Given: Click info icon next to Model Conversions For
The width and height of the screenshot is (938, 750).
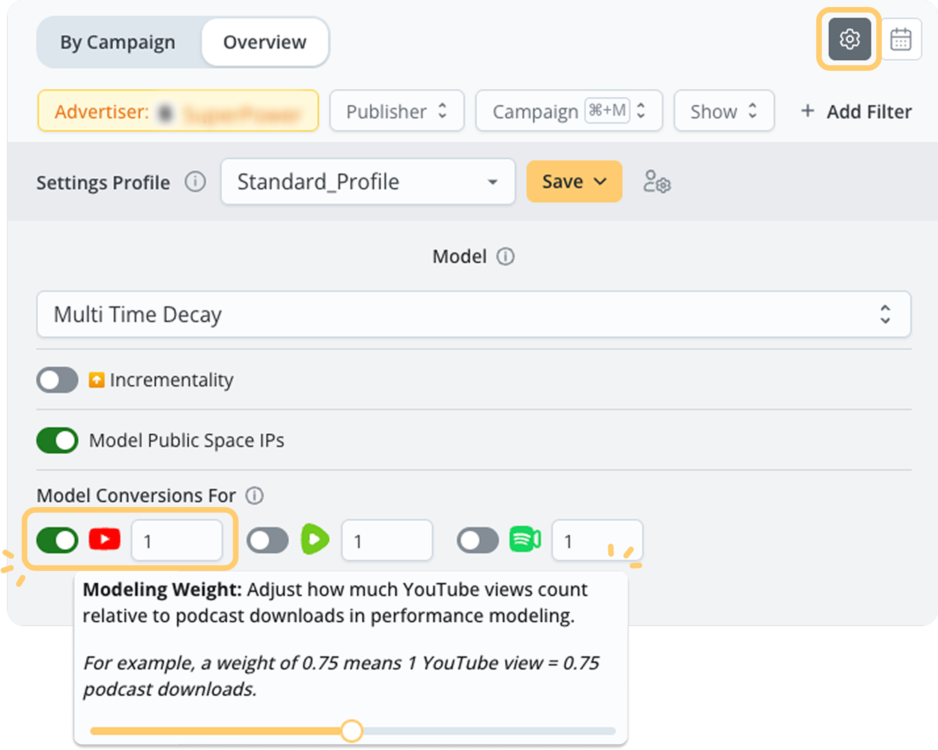Looking at the screenshot, I should pos(254,496).
